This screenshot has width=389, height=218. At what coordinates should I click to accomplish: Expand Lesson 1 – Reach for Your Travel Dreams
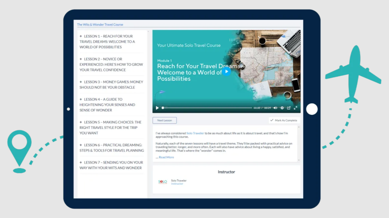point(107,42)
